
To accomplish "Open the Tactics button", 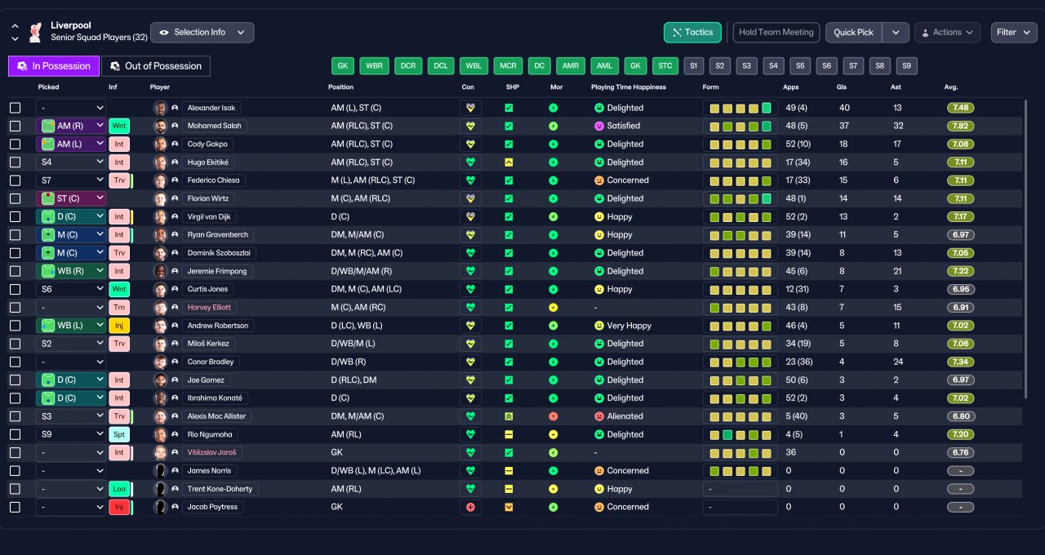I will [x=692, y=33].
